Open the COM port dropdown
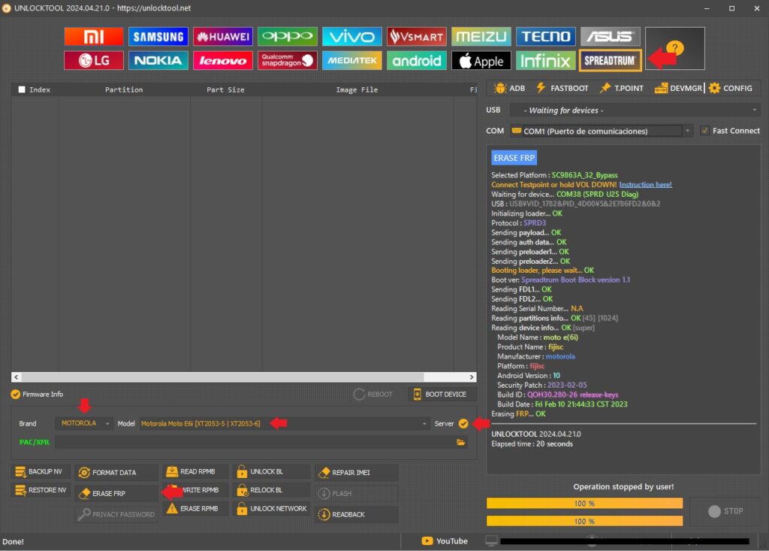The height and width of the screenshot is (551, 769). 600,131
